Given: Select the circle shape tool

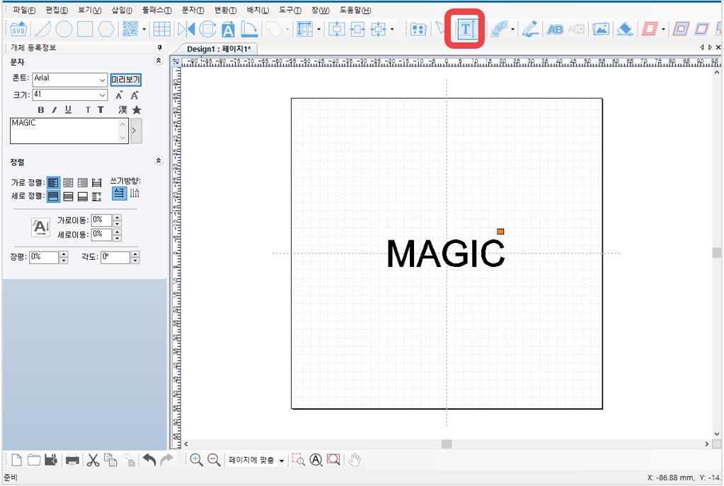Looking at the screenshot, I should pyautogui.click(x=64, y=29).
